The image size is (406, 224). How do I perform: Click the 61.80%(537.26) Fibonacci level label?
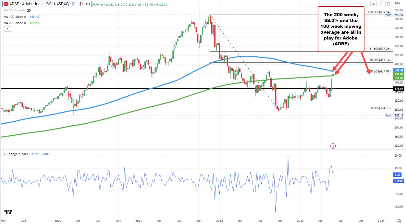click(380, 49)
